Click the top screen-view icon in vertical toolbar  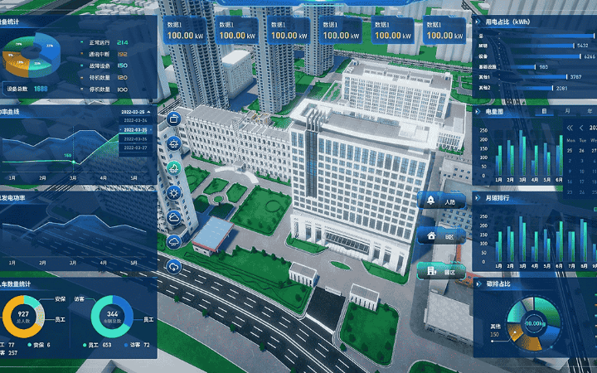174,119
